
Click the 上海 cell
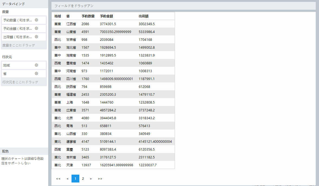[70, 102]
